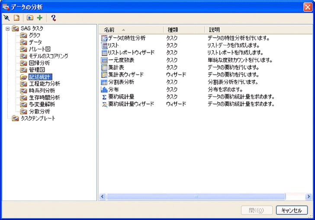Select the 時系列分析 folder
Image resolution: width=315 pixels, height=220 pixels.
tap(42, 90)
